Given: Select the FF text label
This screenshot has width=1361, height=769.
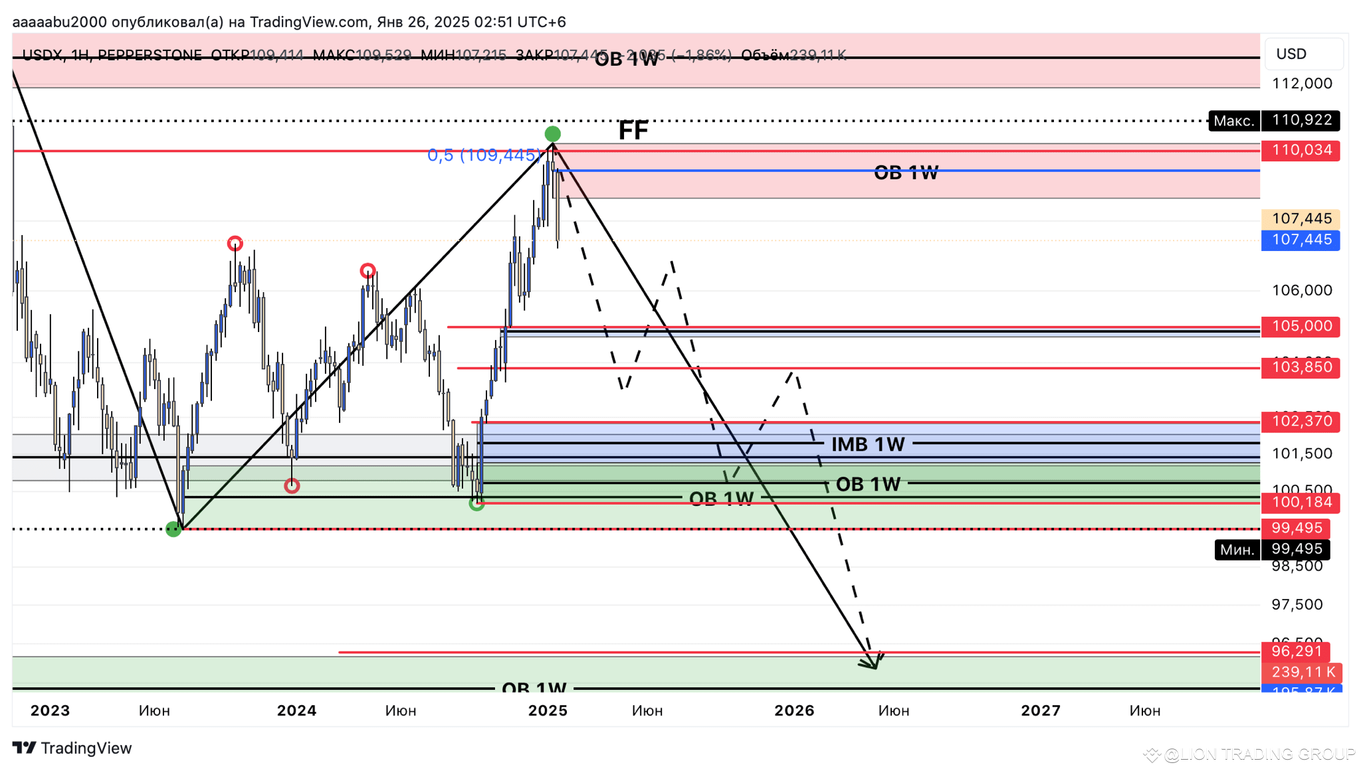Looking at the screenshot, I should (x=633, y=130).
